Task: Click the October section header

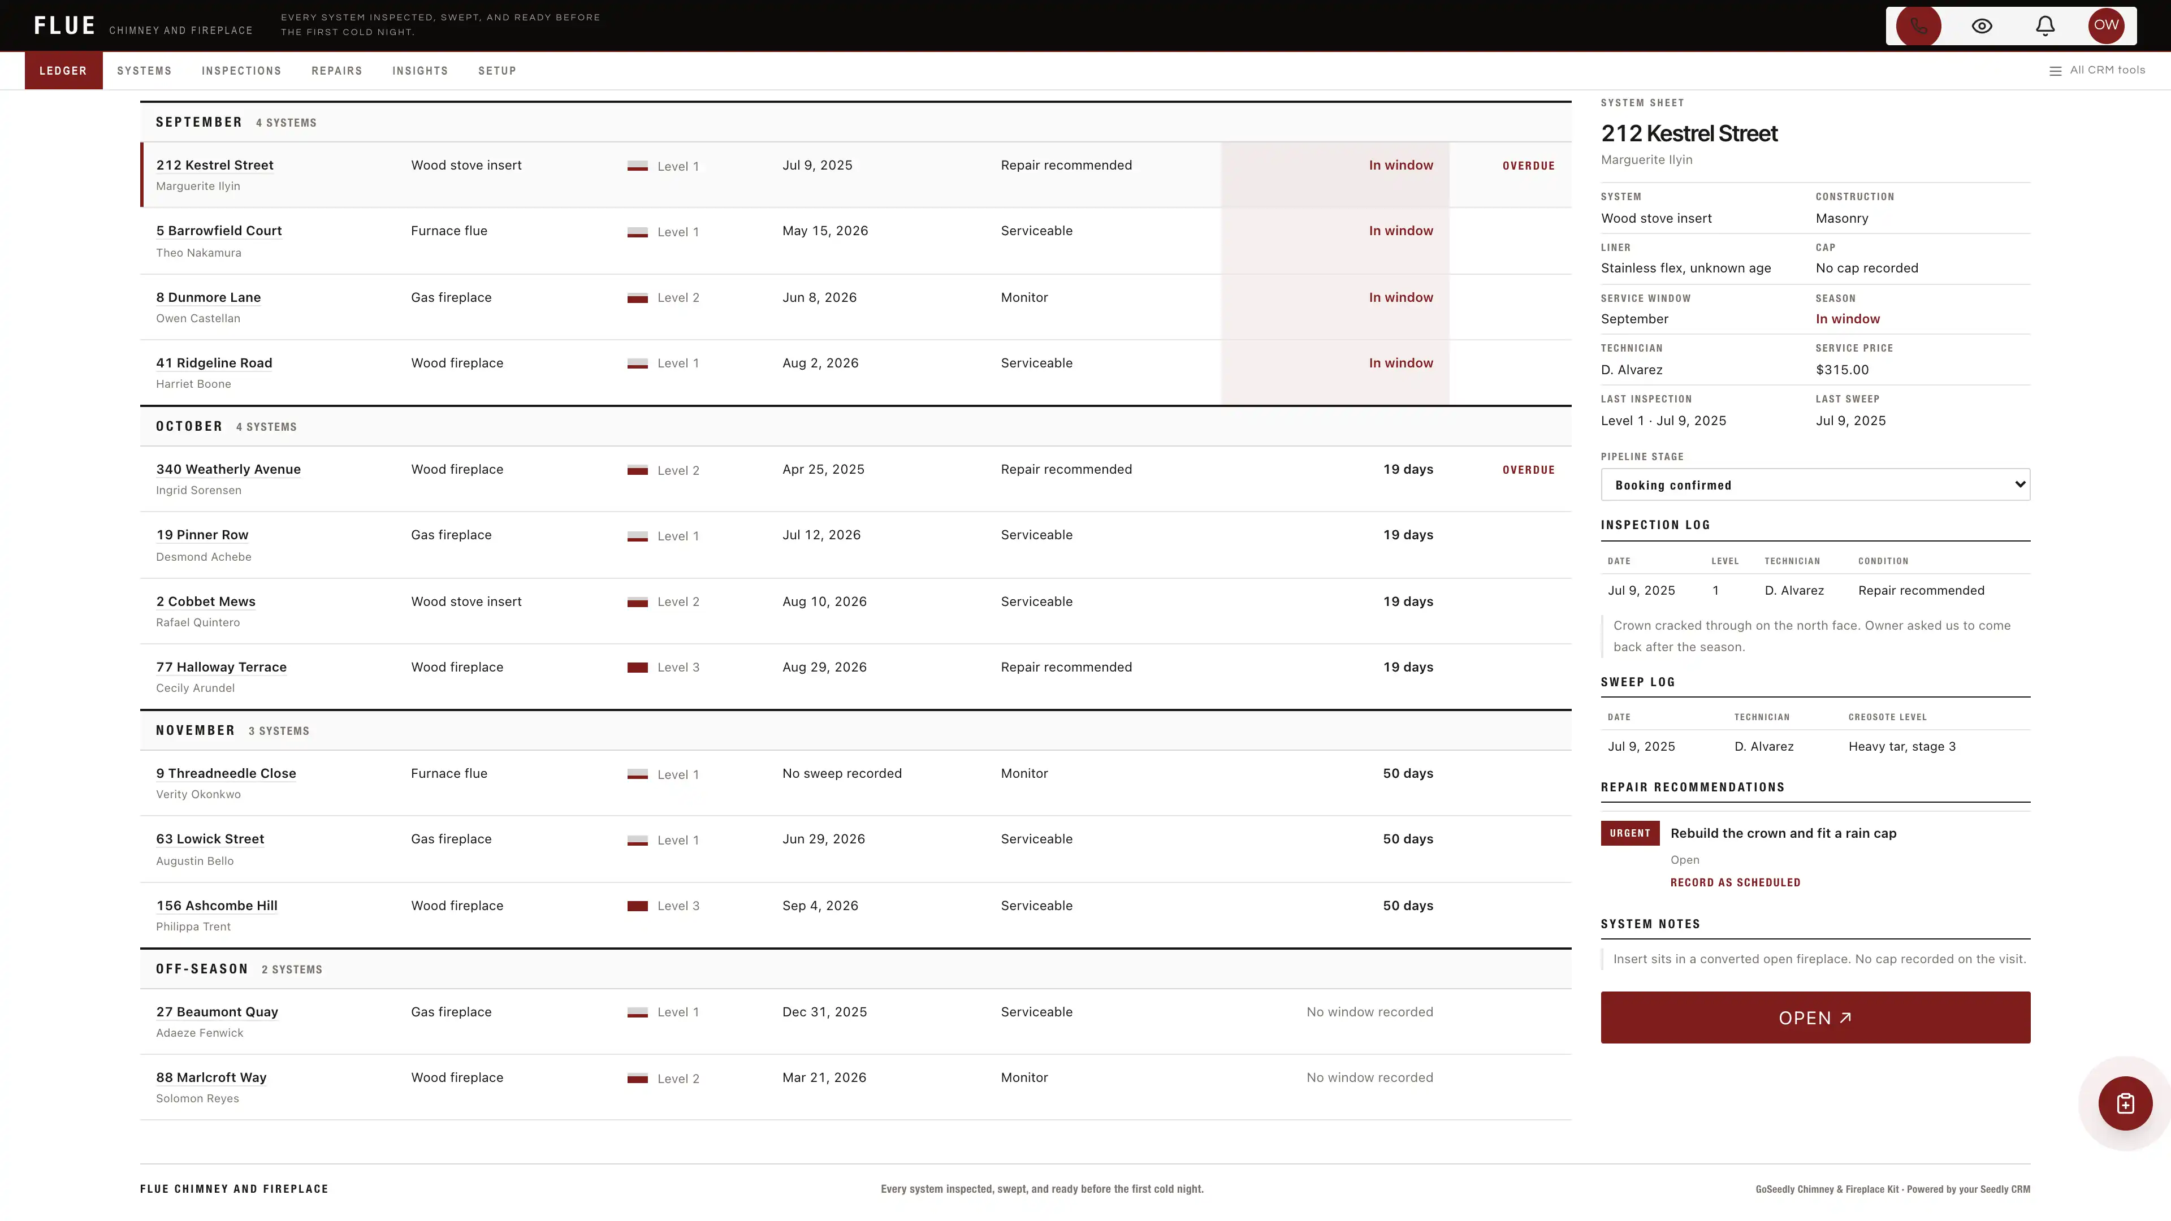Action: pos(855,426)
